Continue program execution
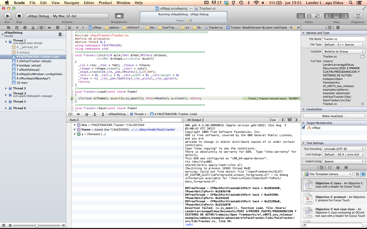 [x=78, y=114]
